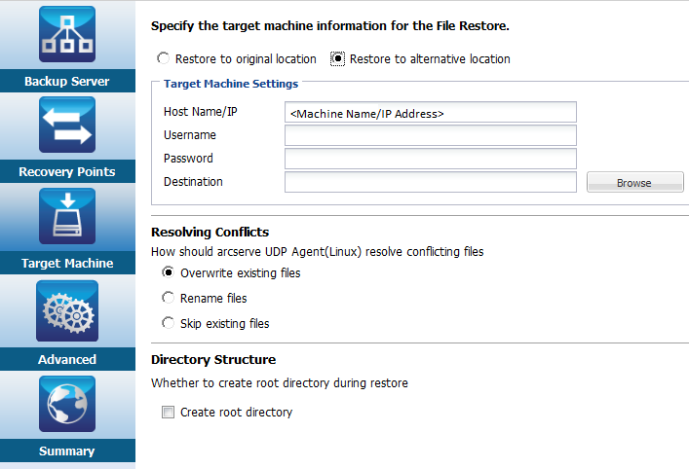Open the Recovery Points arrows icon
The image size is (689, 469).
coord(67,125)
